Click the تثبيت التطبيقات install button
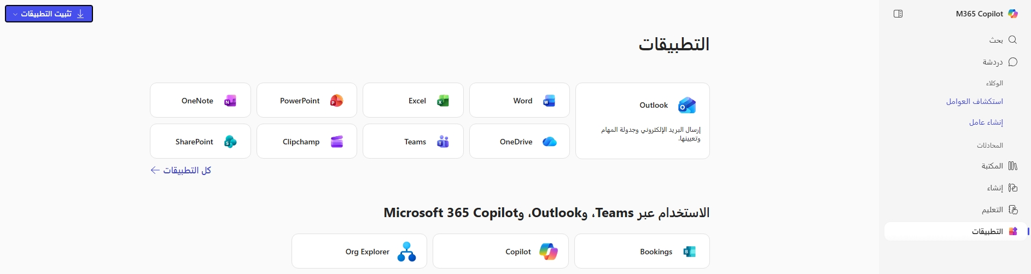Screen dimensions: 1031x274 point(49,14)
